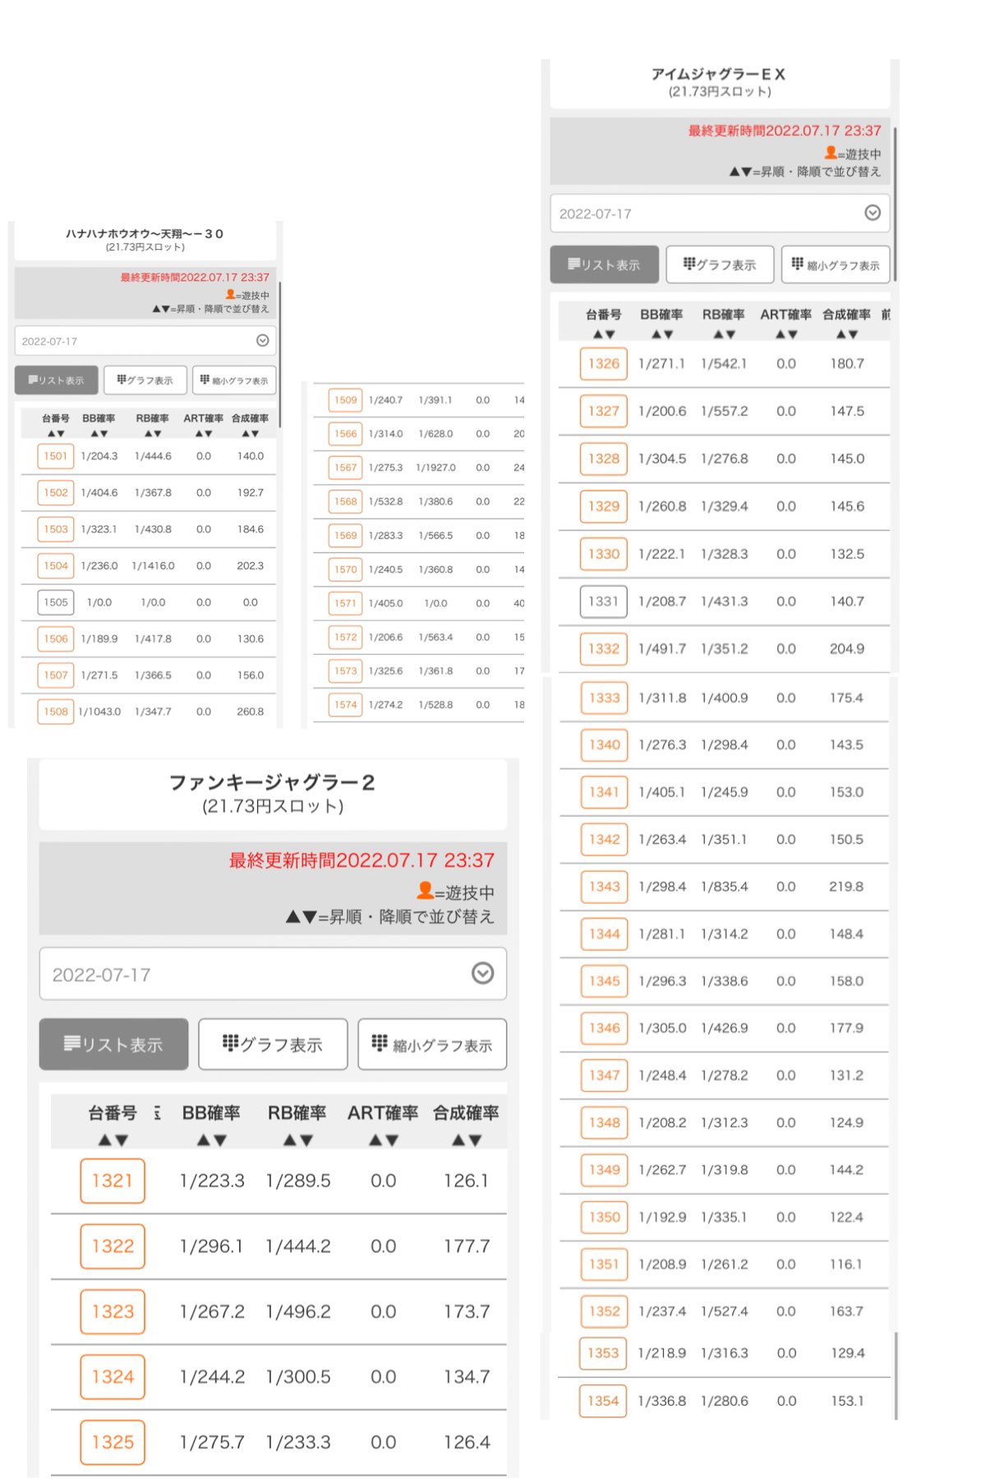Sort by 台番号 arrows in Hana Hana Houou table
This screenshot has width=986, height=1479.
pos(56,433)
